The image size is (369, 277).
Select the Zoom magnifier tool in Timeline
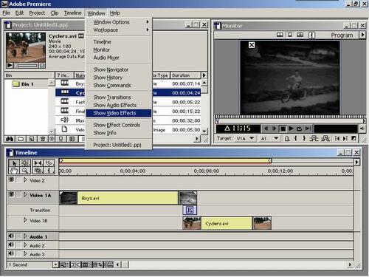pos(24,171)
